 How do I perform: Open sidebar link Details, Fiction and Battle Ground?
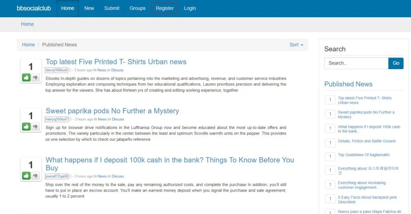pyautogui.click(x=366, y=141)
